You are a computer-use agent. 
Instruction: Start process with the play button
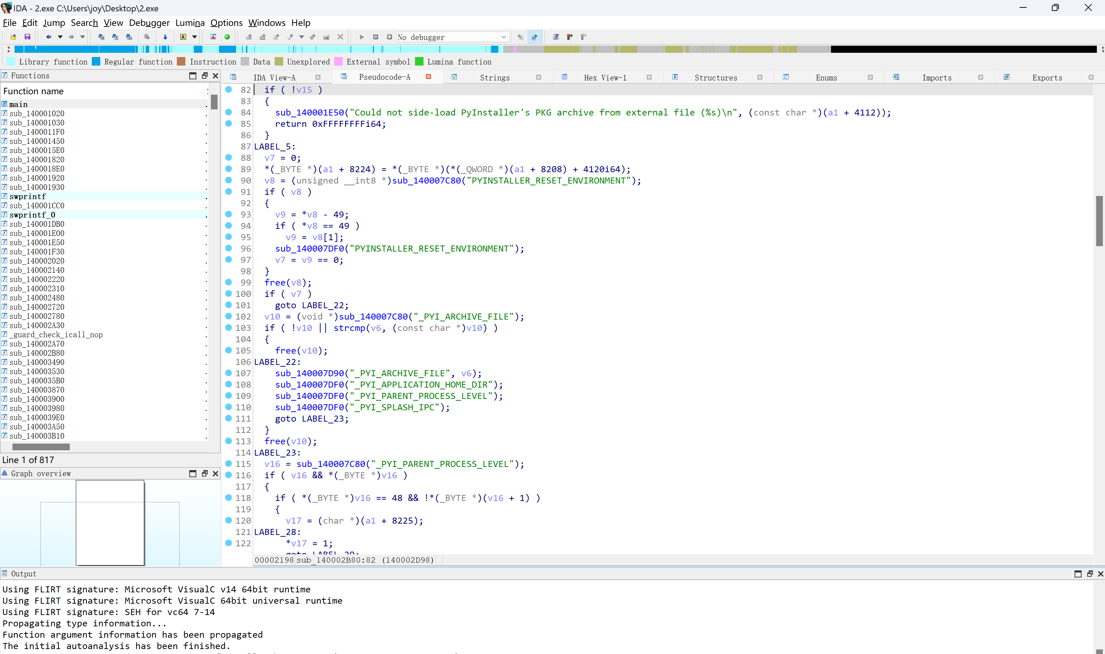point(362,37)
